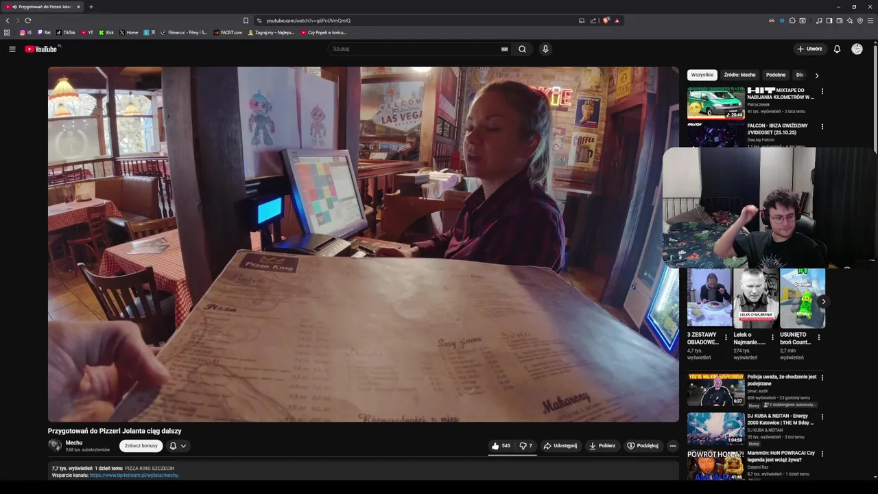Screen dimensions: 878x494
Task: Open Mechu channel name link
Action: click(73, 443)
